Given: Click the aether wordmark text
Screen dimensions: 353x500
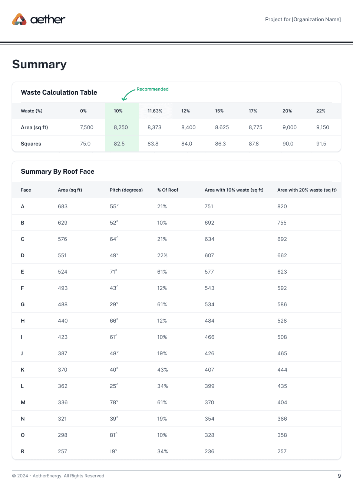Looking at the screenshot, I should (x=48, y=19).
